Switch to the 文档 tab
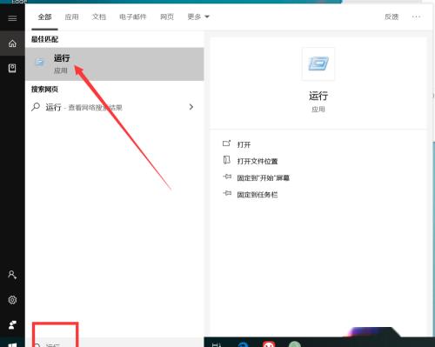Screen dimensions: 435x347 99,17
